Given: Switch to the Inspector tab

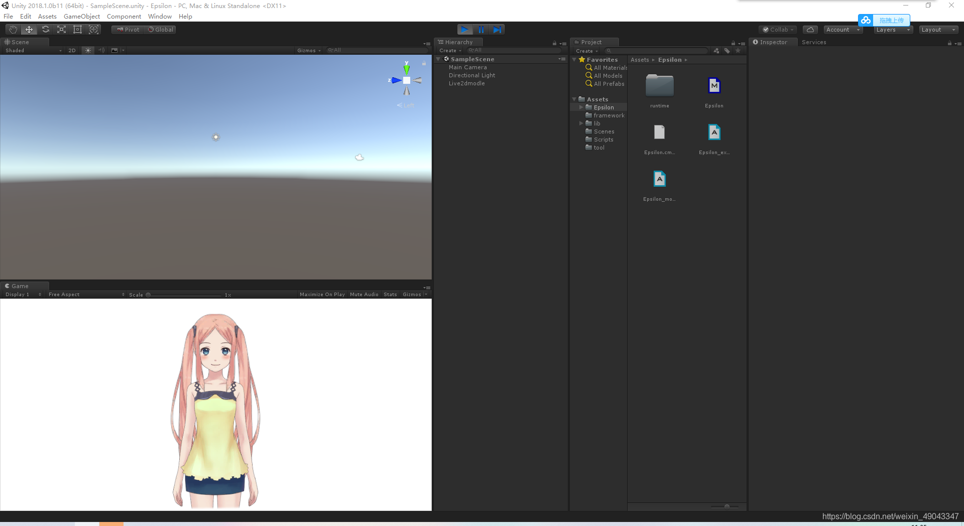Looking at the screenshot, I should (773, 42).
